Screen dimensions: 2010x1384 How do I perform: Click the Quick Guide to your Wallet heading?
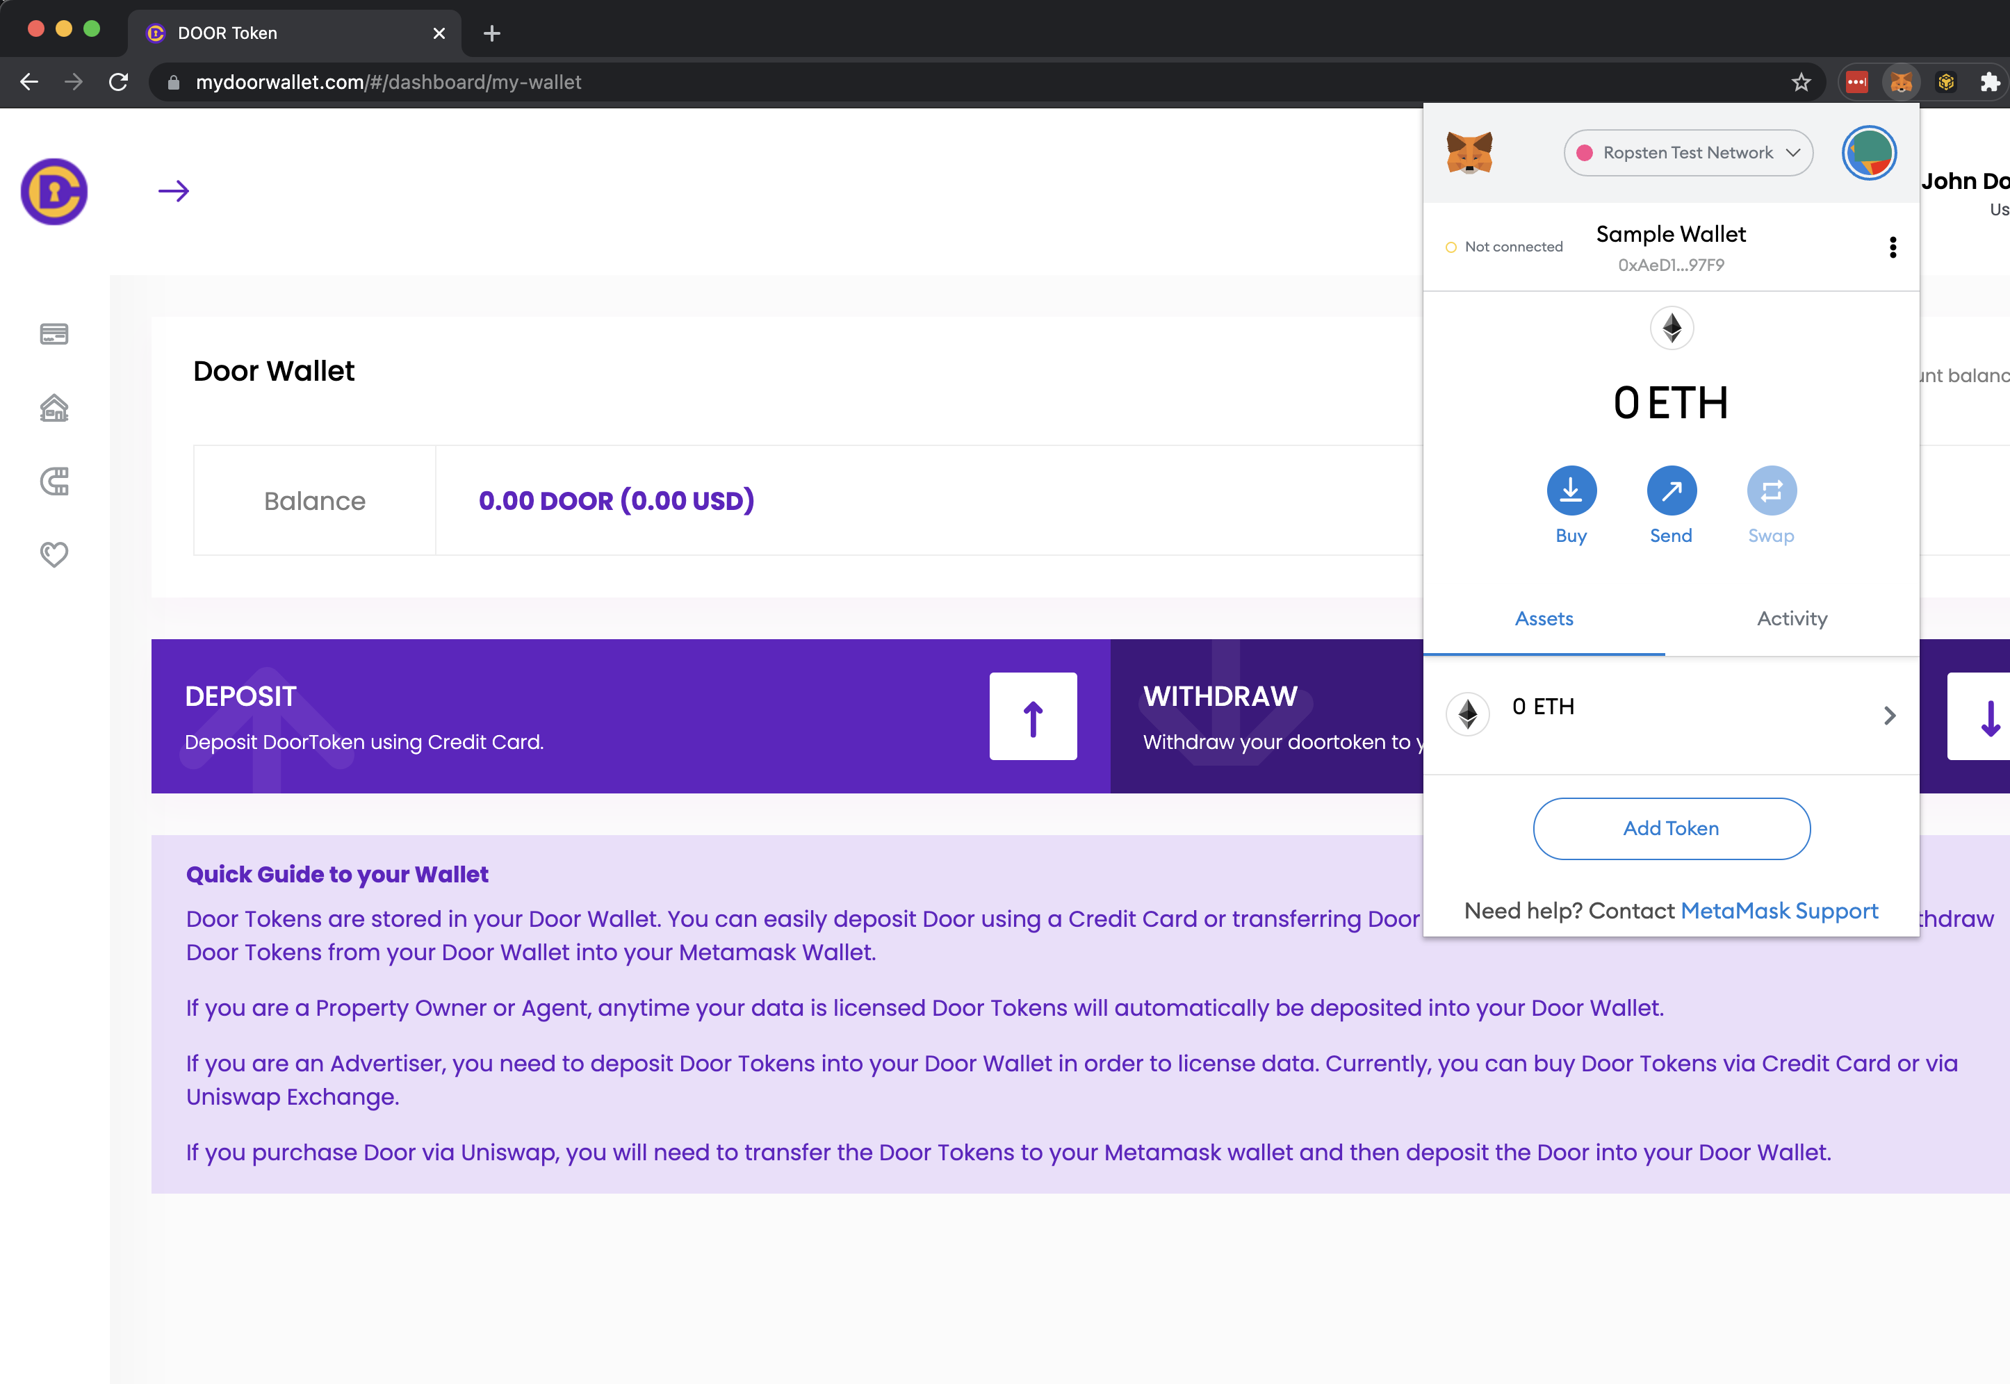(x=338, y=874)
